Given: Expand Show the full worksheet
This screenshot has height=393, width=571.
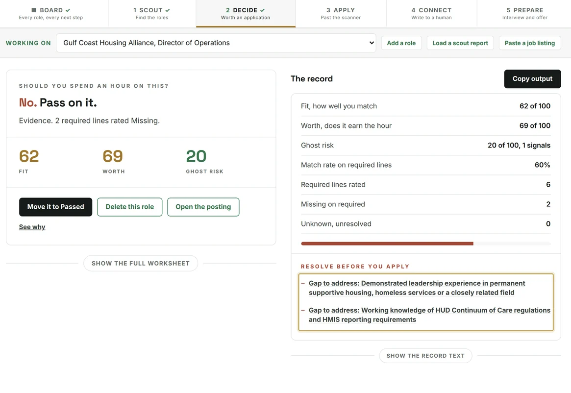Looking at the screenshot, I should pyautogui.click(x=141, y=263).
